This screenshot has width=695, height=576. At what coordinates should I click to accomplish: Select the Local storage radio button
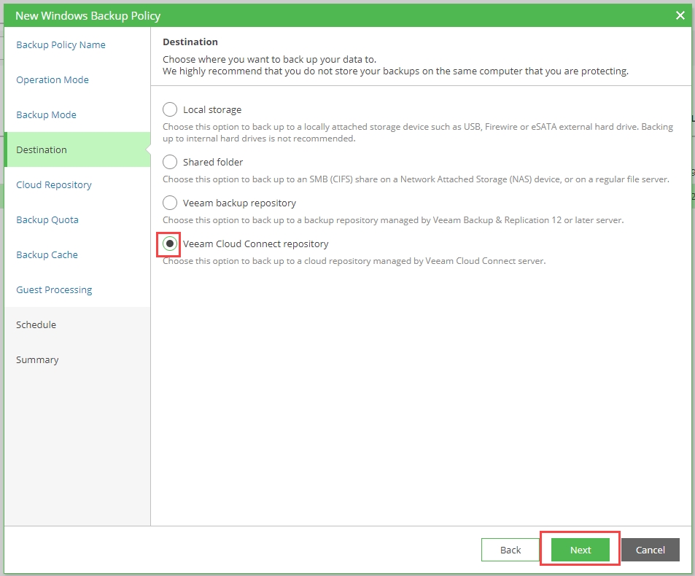click(170, 109)
